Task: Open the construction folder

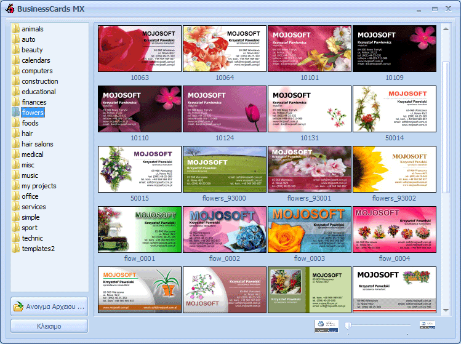Action: point(35,81)
